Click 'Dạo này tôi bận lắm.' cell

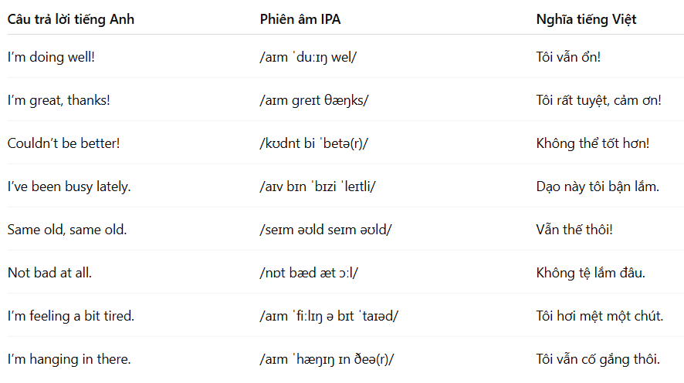click(x=598, y=186)
